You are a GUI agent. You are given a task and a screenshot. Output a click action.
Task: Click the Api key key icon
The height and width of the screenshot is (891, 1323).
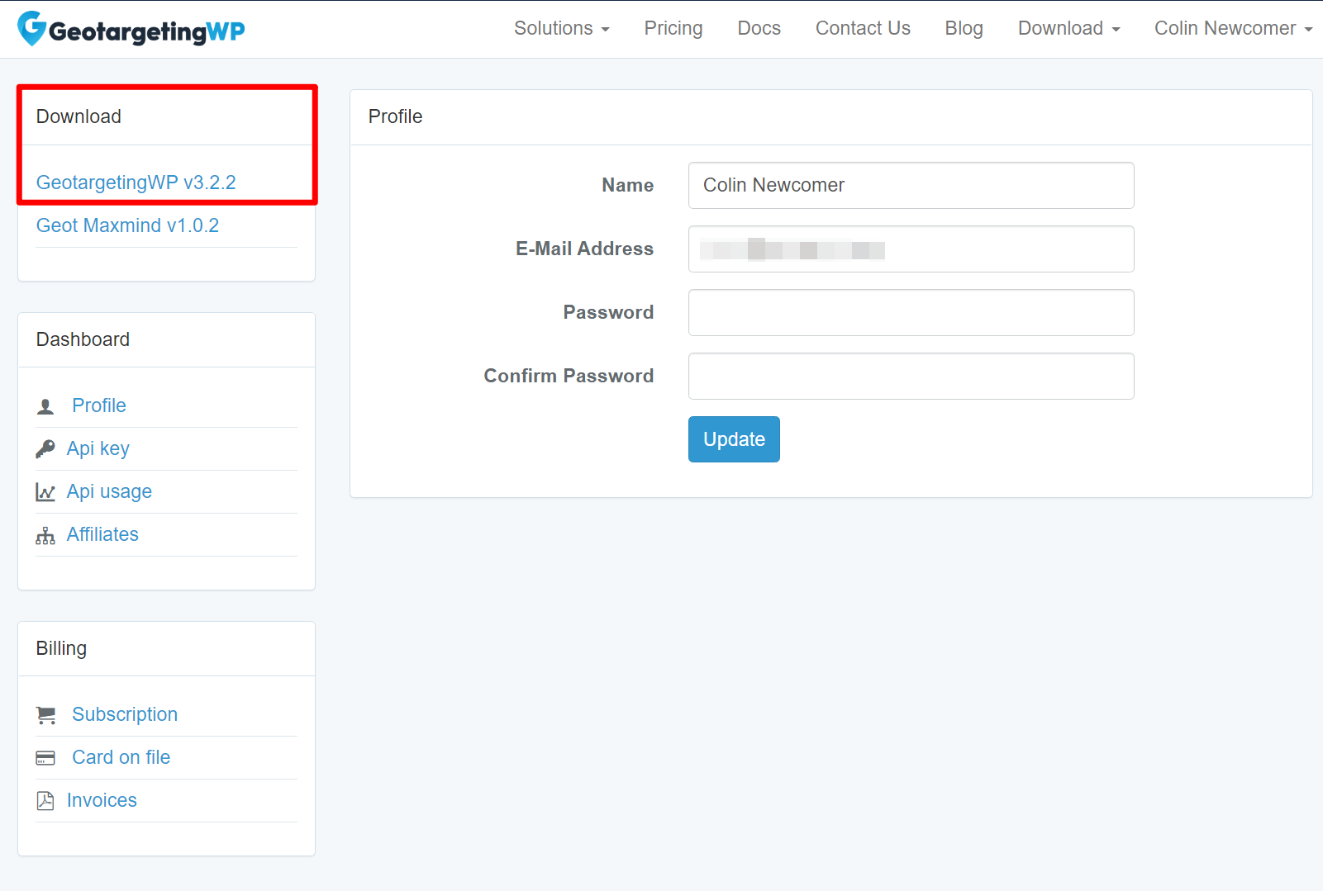[45, 448]
